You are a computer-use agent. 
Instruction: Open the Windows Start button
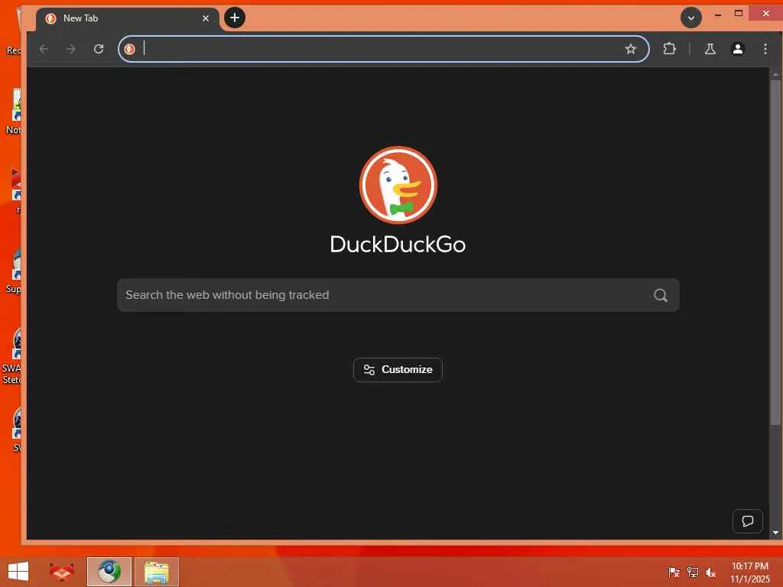click(x=18, y=572)
